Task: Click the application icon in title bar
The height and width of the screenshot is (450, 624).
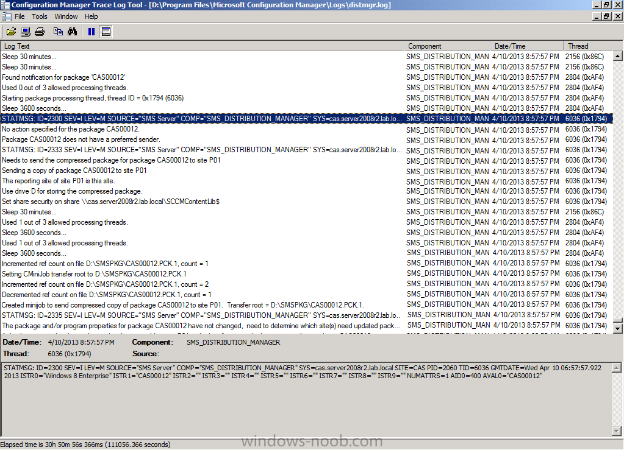Action: [5, 5]
